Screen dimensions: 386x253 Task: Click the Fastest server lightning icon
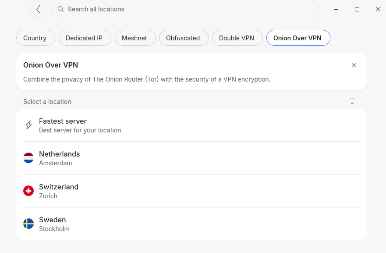28,125
